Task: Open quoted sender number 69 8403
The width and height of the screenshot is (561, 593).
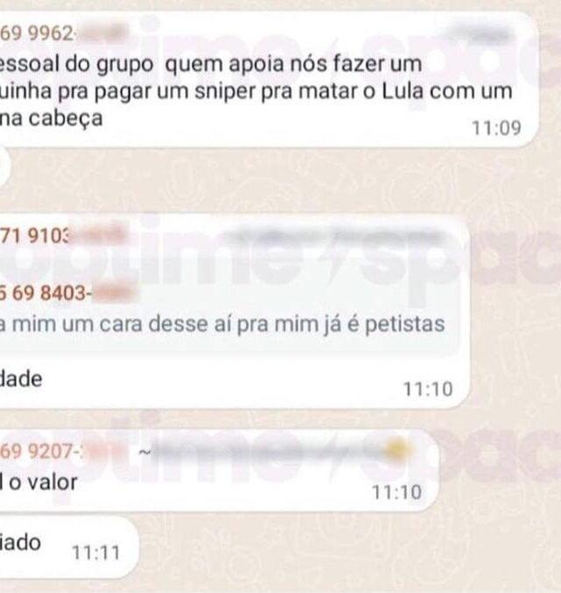Action: pyautogui.click(x=68, y=293)
